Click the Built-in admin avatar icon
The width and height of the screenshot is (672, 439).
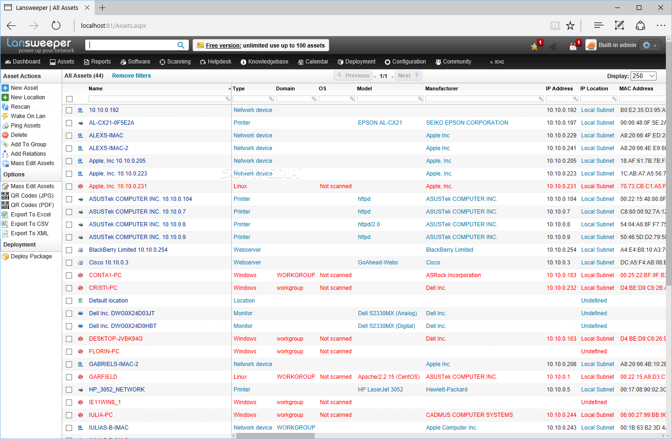(591, 45)
